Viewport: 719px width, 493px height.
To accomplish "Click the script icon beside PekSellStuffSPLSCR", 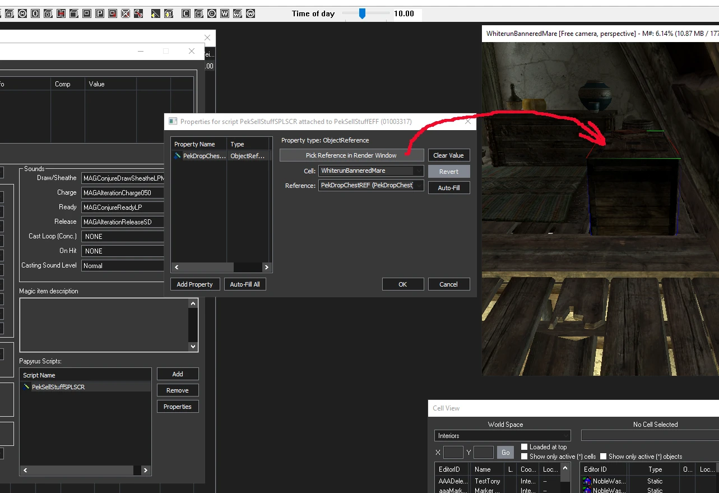I will click(x=26, y=386).
